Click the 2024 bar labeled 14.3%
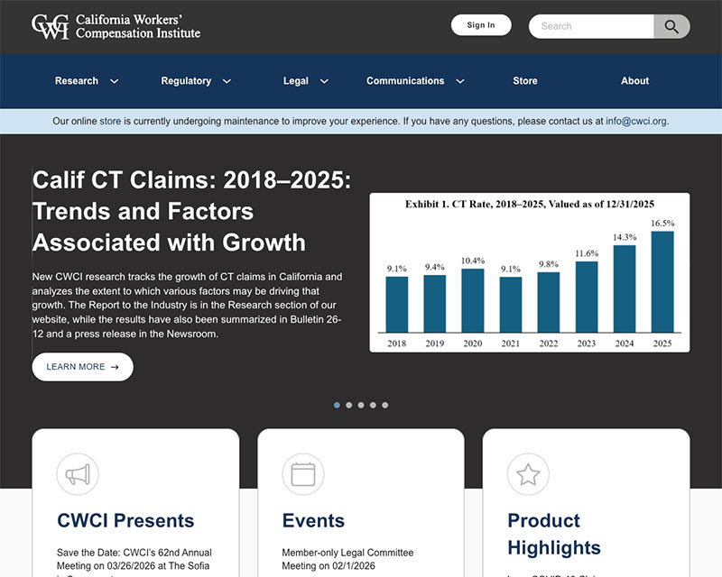 tap(625, 288)
